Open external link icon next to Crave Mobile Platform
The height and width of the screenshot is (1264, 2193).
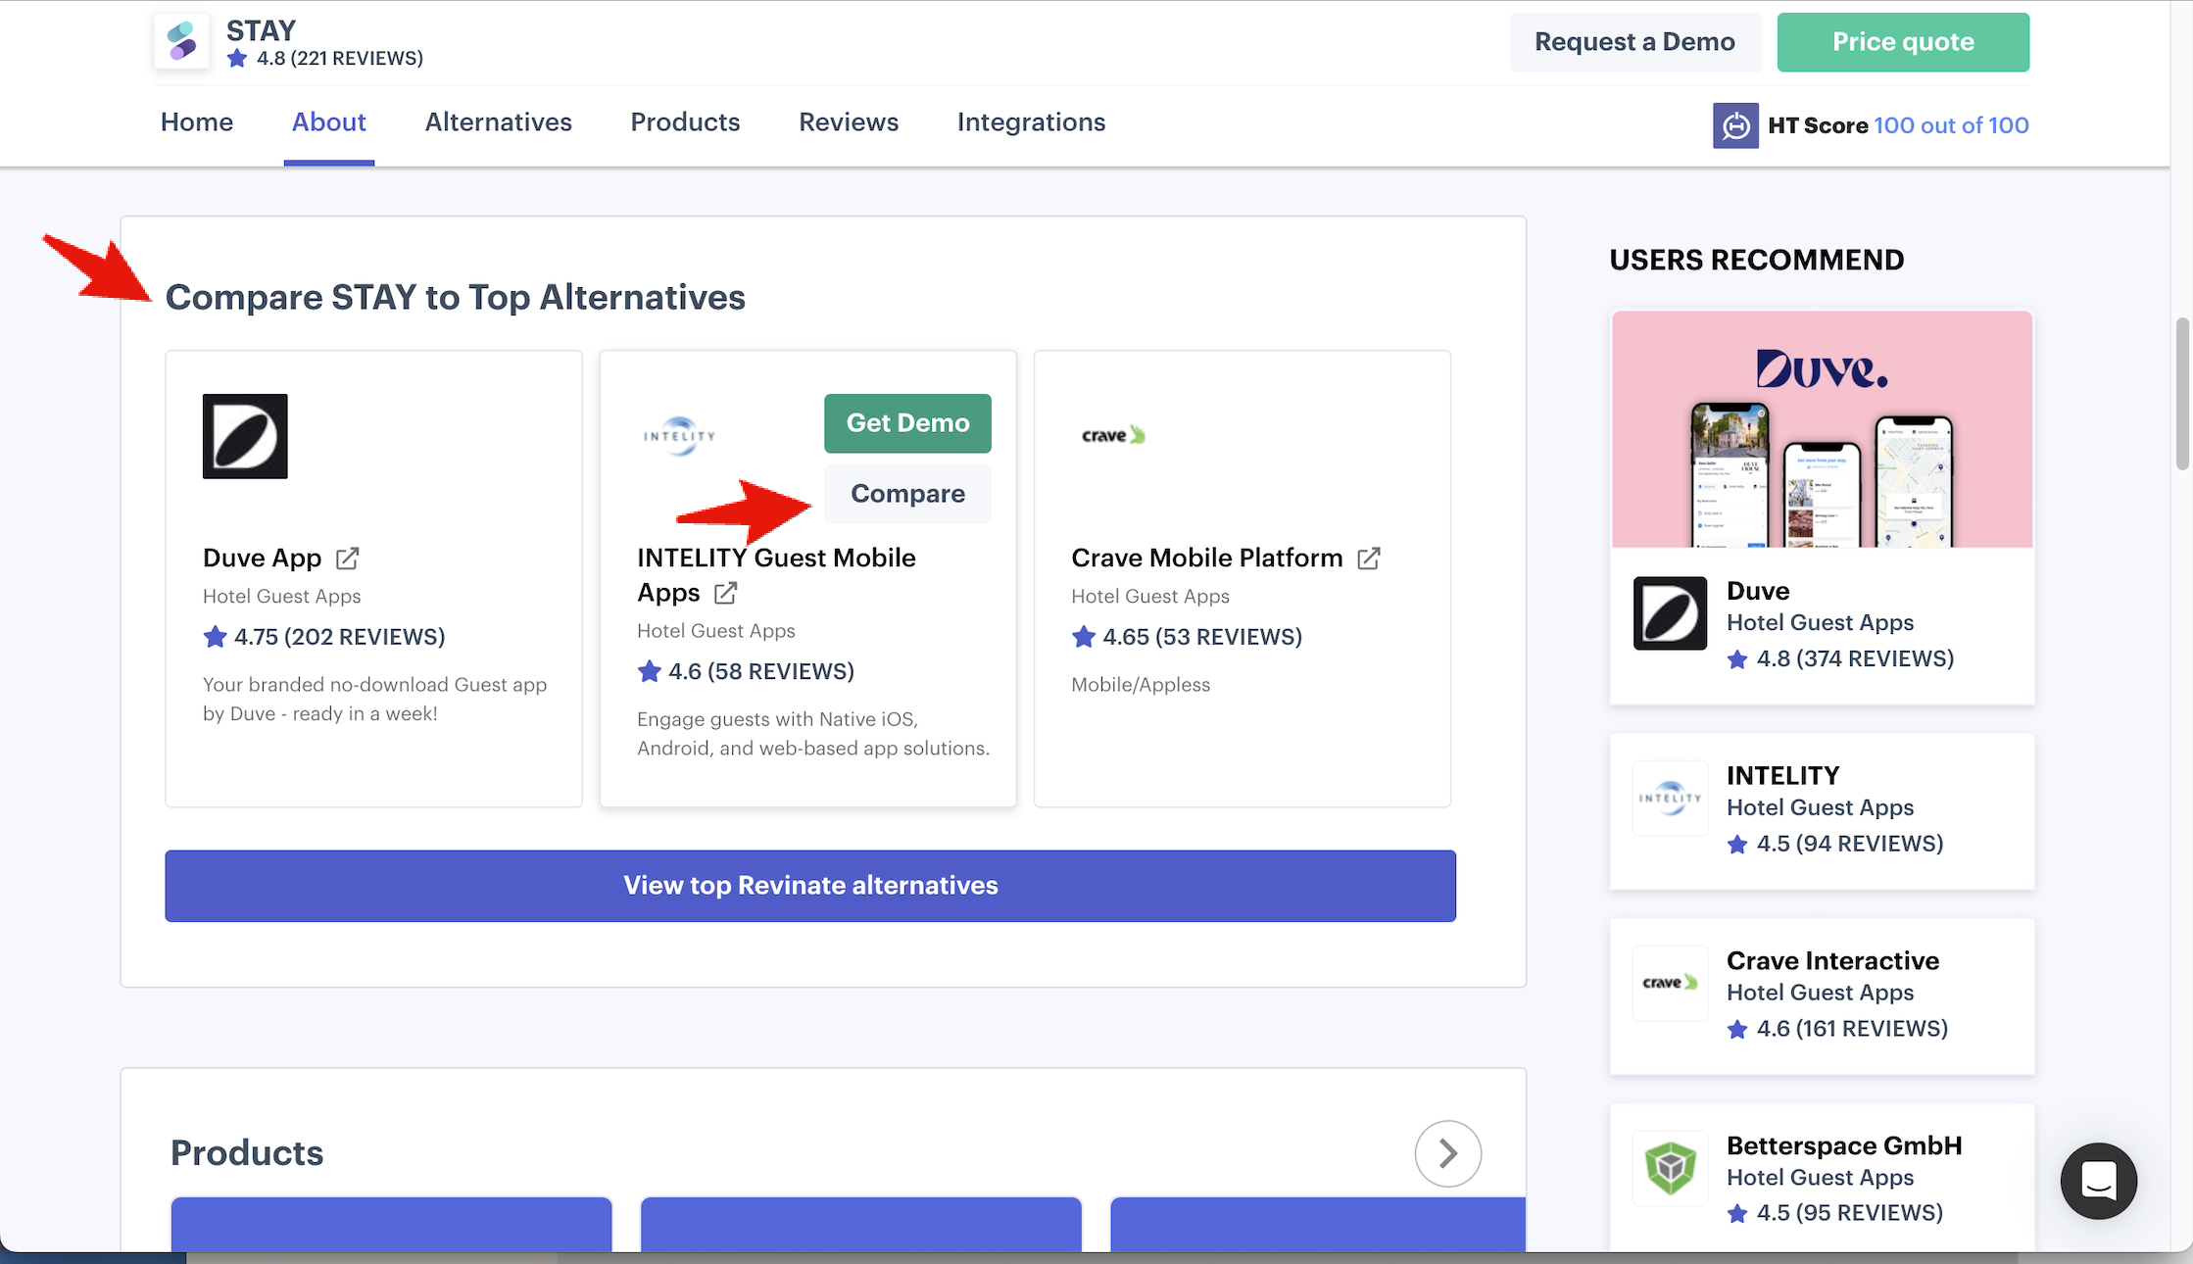pos(1368,559)
